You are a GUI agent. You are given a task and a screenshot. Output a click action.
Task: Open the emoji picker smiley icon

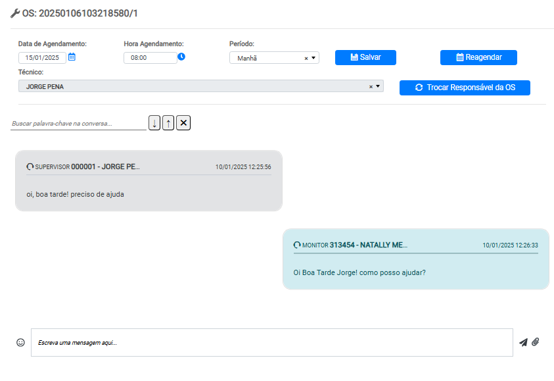(20, 342)
